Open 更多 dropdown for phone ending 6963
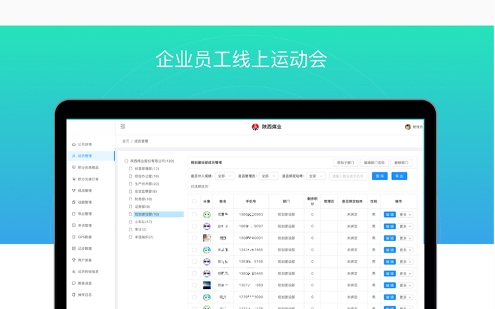Image resolution: width=495 pixels, height=309 pixels. [406, 214]
